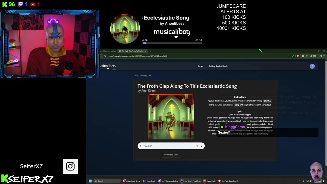Click the round help question-mark icon
Image resolution: width=327 pixels, height=184 pixels.
point(312,66)
